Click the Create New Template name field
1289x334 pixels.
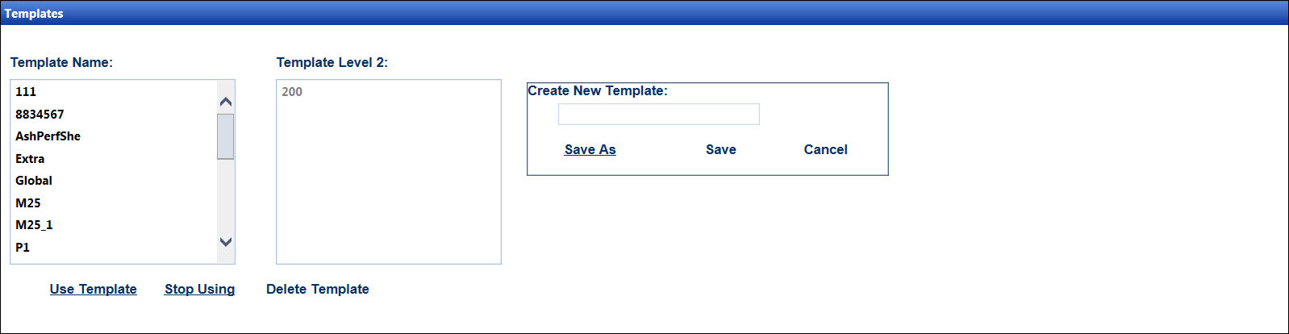[658, 115]
